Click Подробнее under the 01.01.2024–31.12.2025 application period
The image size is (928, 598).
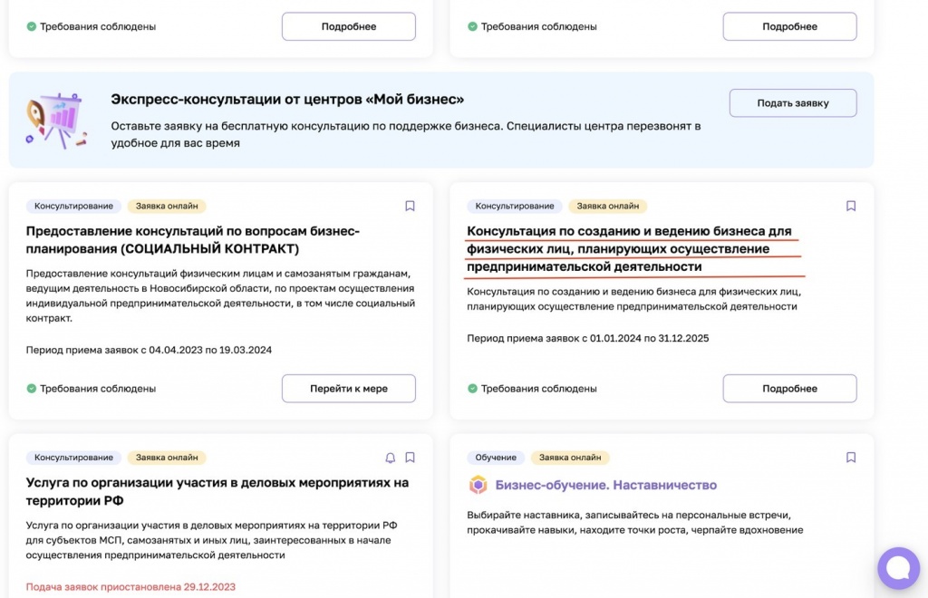click(789, 389)
